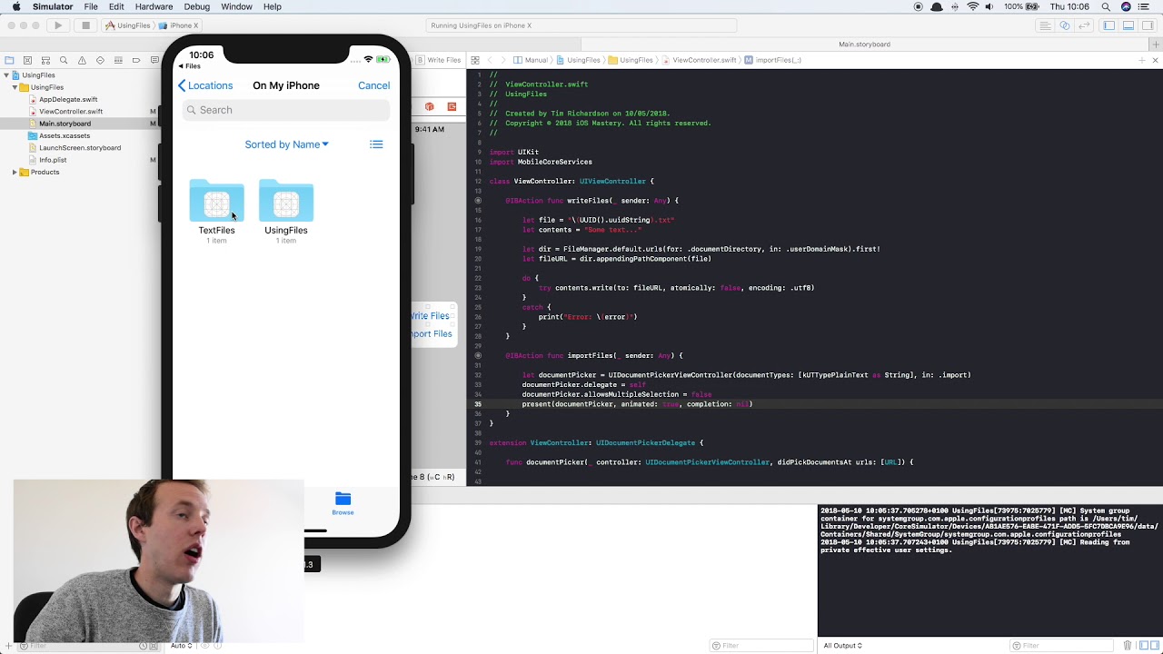Open the Hardware menu
Image resolution: width=1163 pixels, height=654 pixels.
click(x=154, y=6)
